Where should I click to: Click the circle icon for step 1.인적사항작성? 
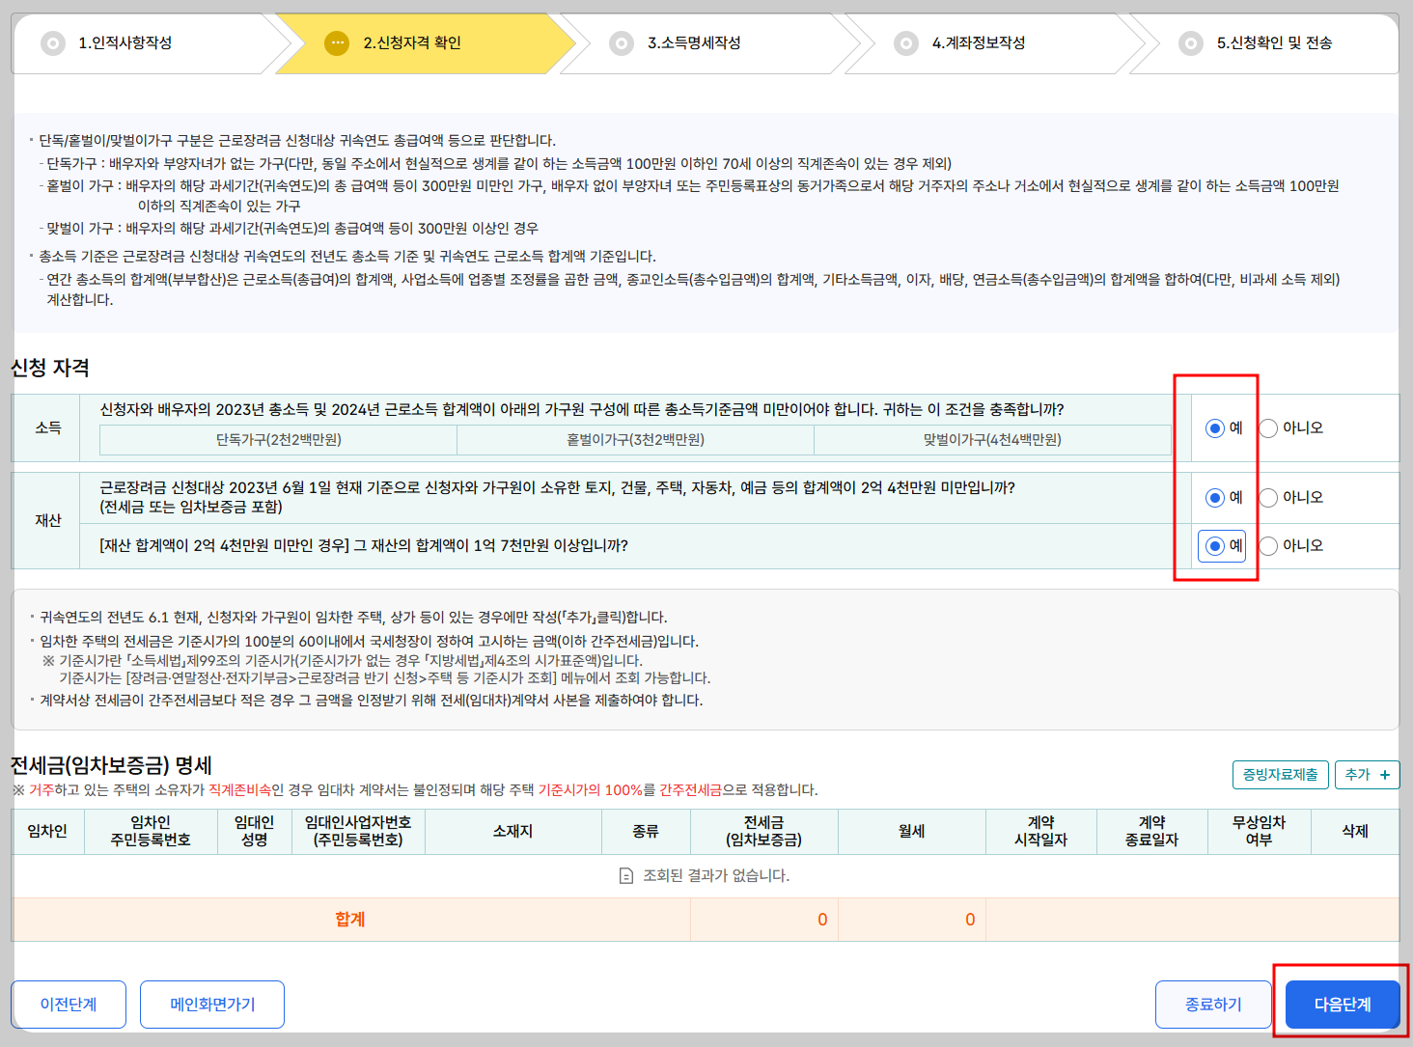[53, 42]
